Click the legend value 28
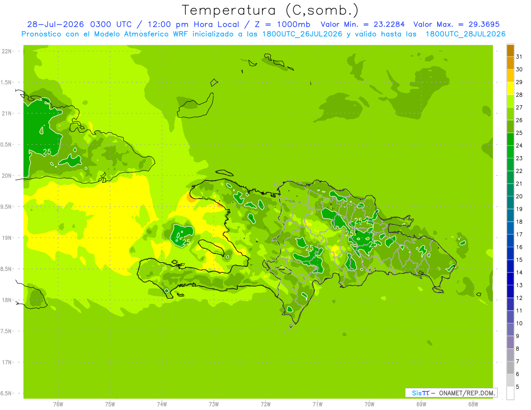Screen dimensions: 531x410 coord(519,95)
